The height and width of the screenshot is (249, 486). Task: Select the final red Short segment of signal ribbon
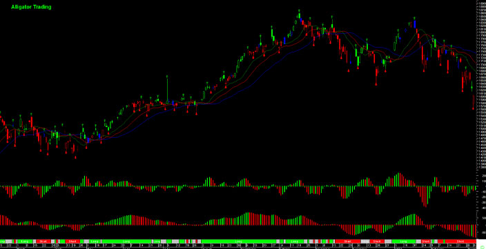460,241
